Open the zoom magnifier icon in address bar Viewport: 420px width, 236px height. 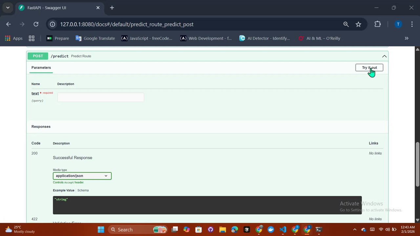(x=346, y=24)
